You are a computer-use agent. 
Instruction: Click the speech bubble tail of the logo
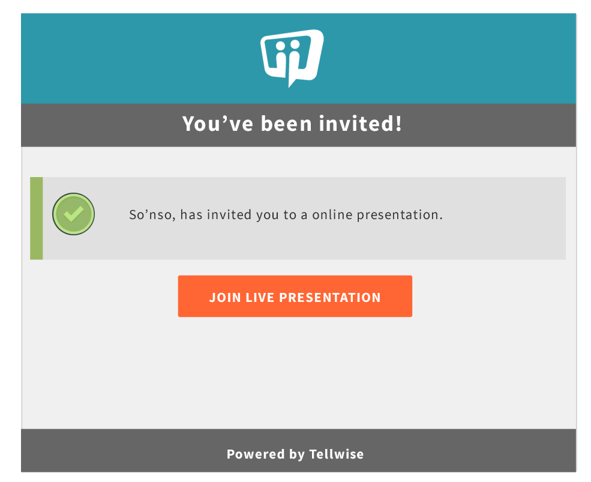click(293, 81)
